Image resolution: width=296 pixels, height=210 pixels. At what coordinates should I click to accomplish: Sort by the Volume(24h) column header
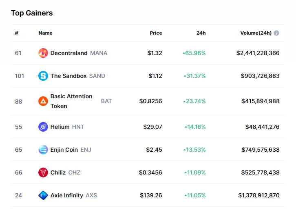[256, 33]
